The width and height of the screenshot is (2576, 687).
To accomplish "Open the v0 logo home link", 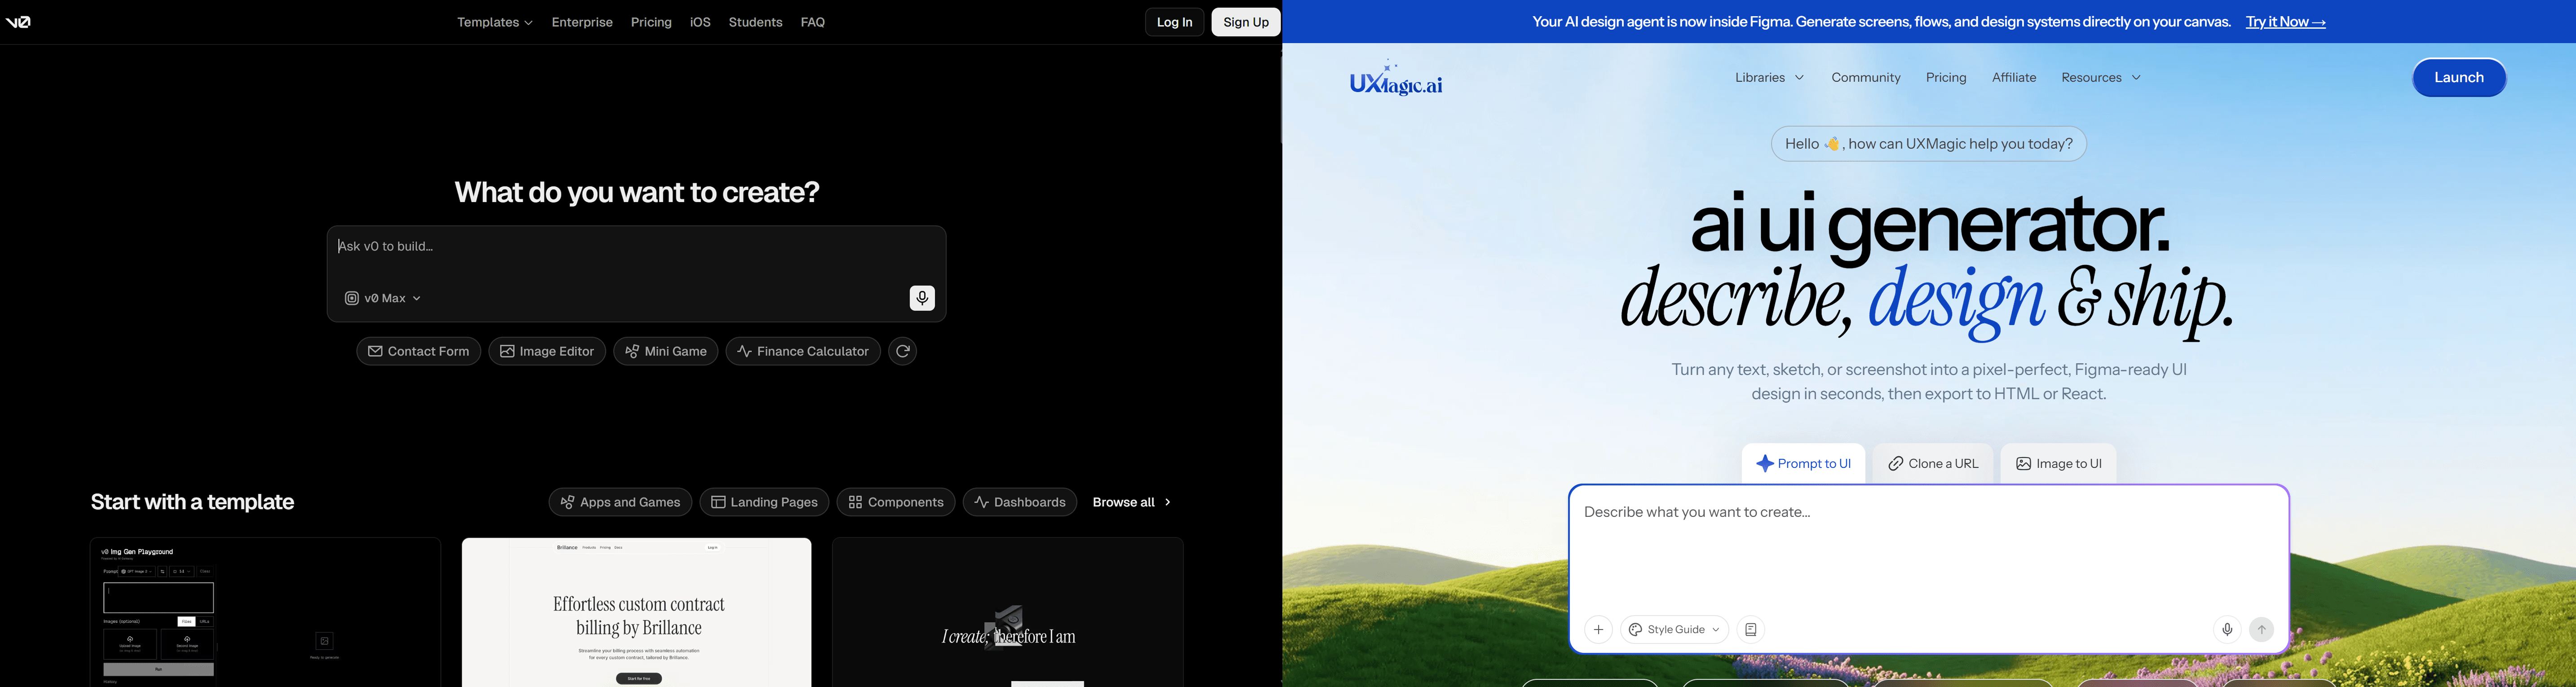I will click(x=19, y=22).
